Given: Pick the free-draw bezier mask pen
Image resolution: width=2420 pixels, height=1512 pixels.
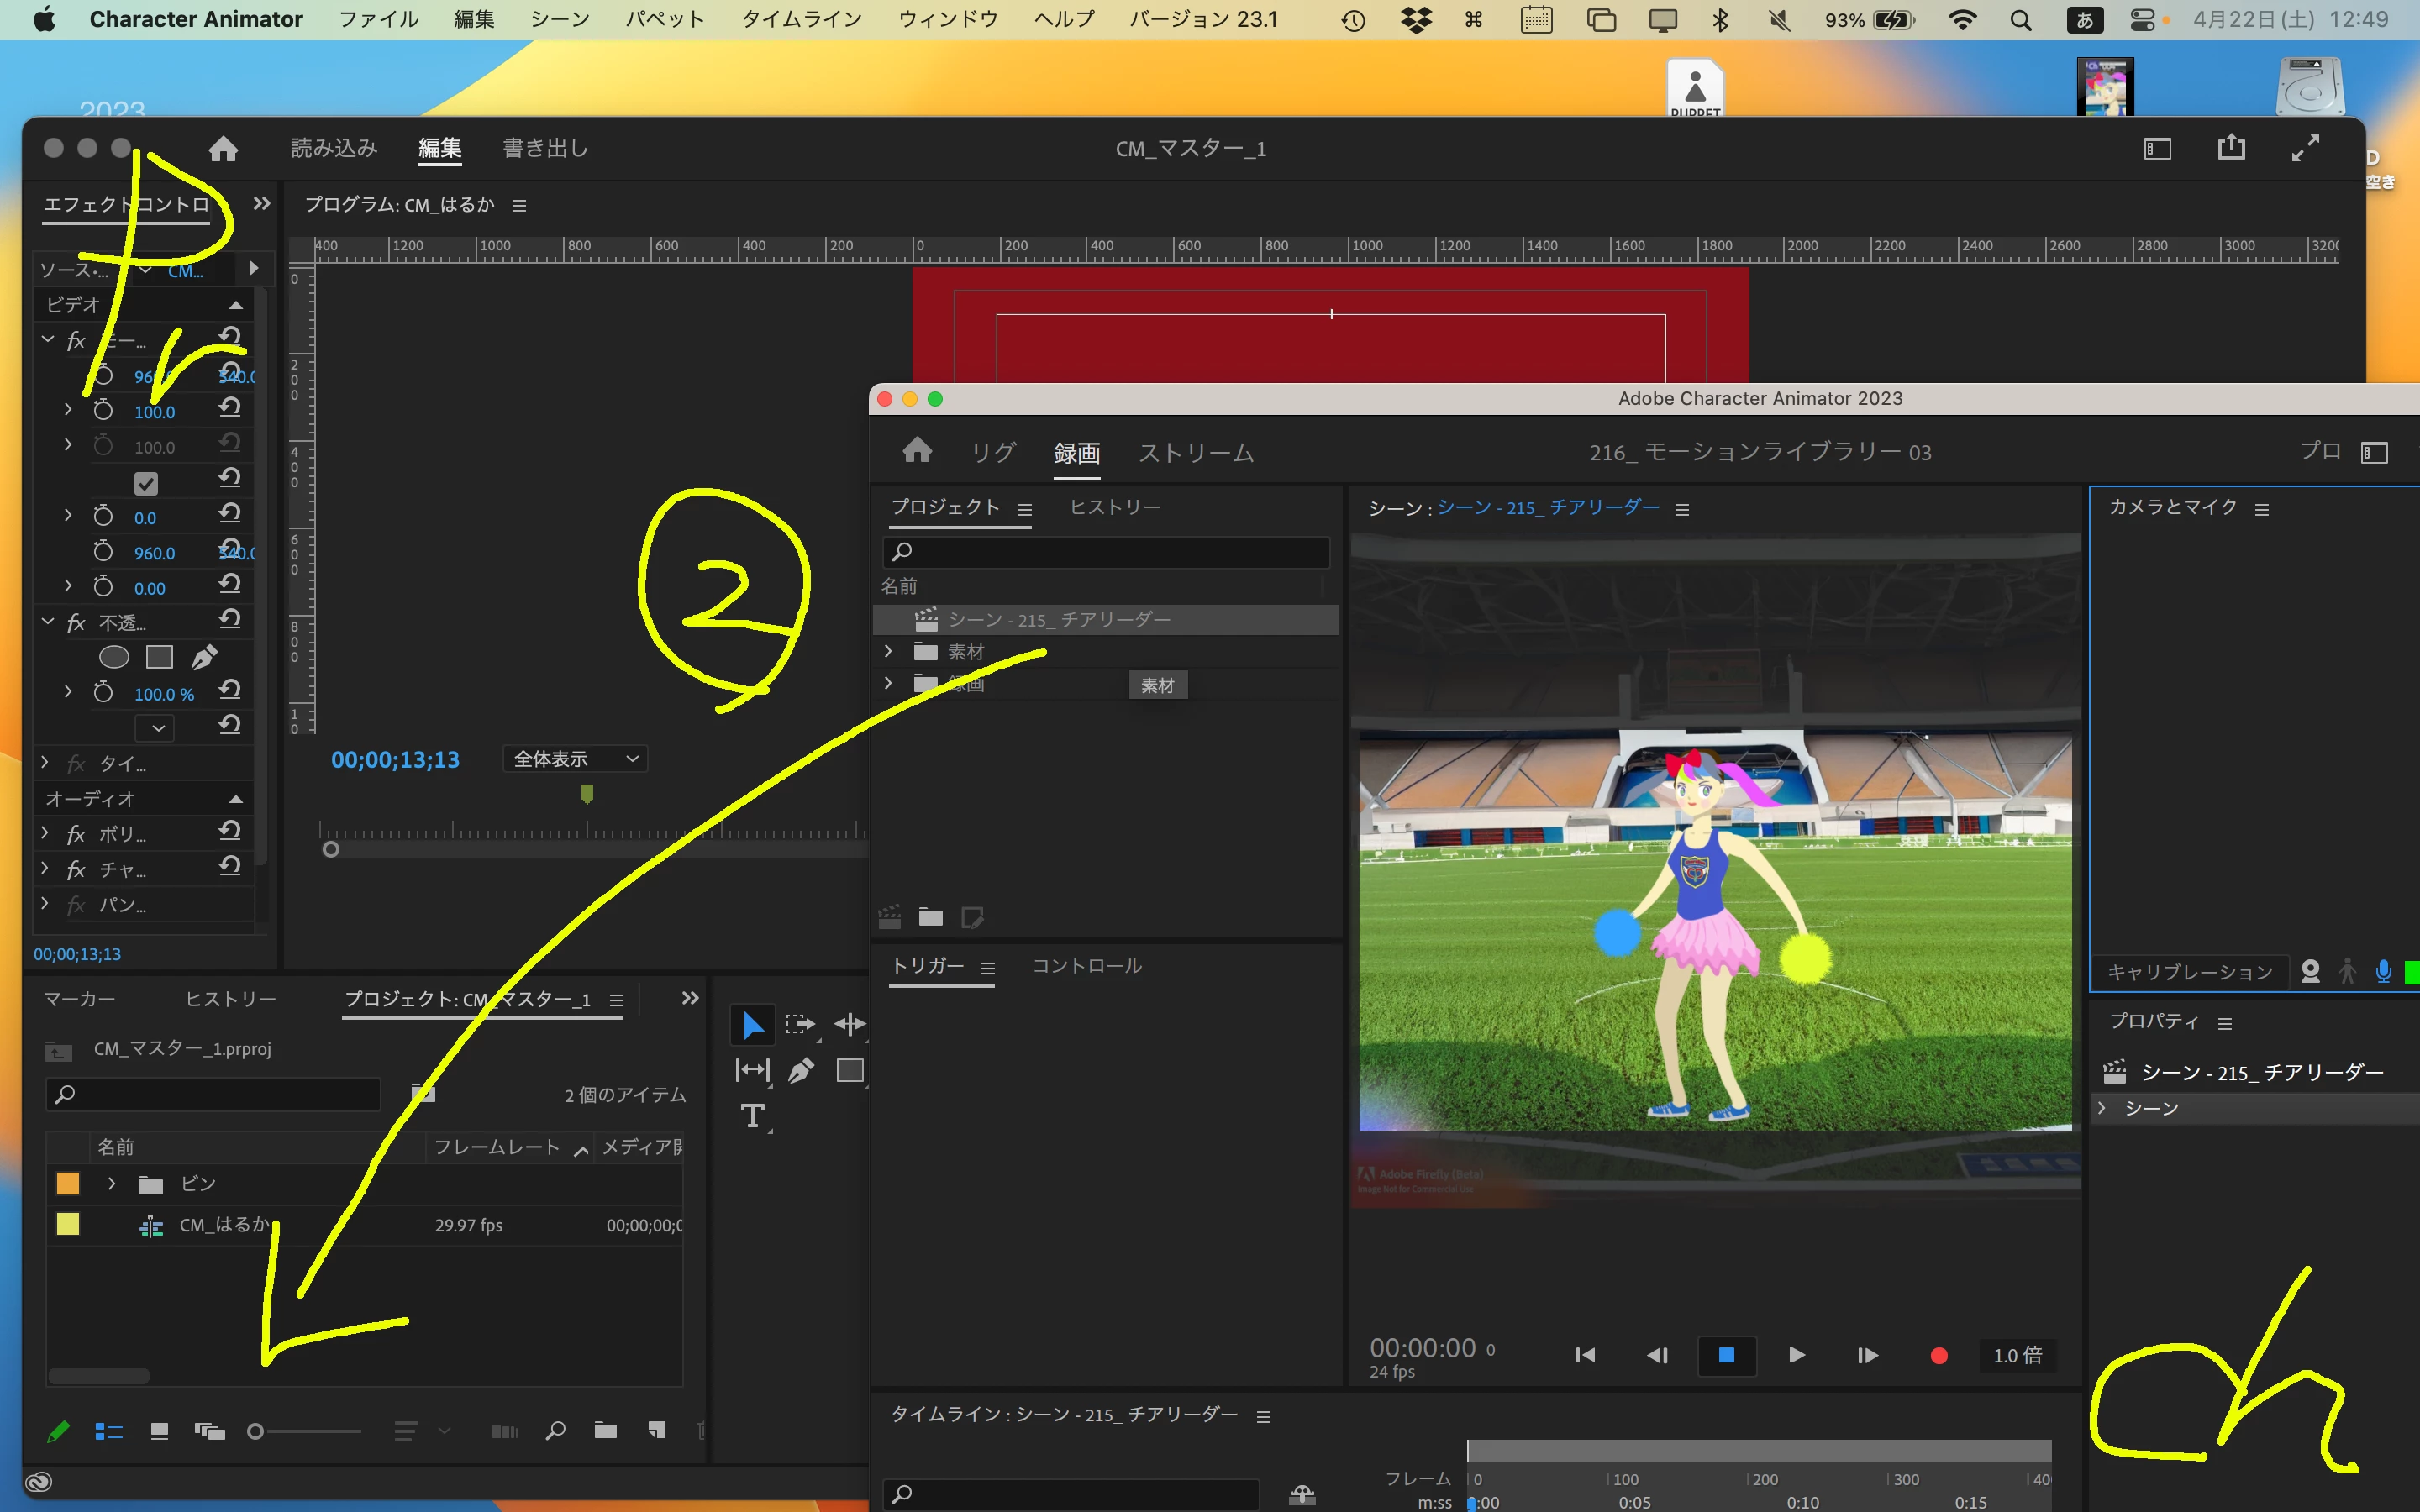Looking at the screenshot, I should (204, 657).
